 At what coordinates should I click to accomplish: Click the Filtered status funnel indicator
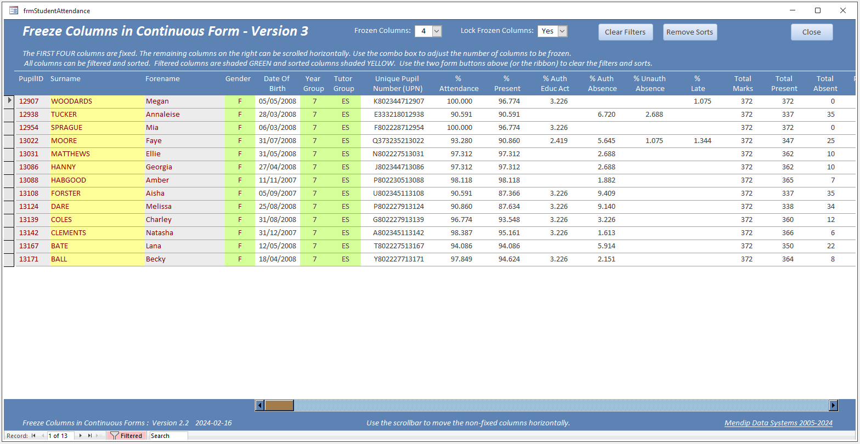126,436
